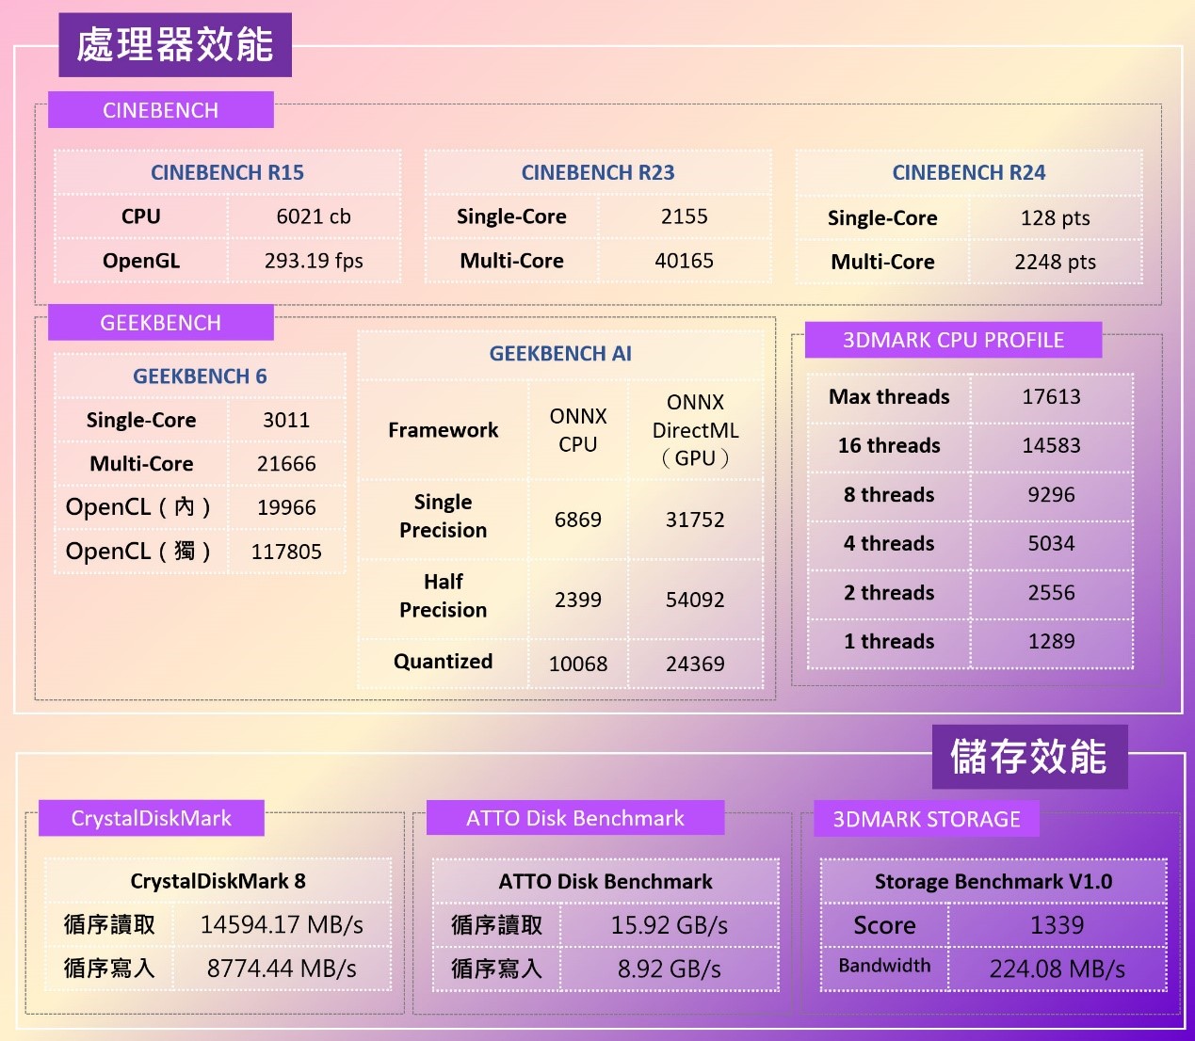Image resolution: width=1195 pixels, height=1041 pixels.
Task: Click the purple GEEKBENCH section label
Action: click(161, 323)
